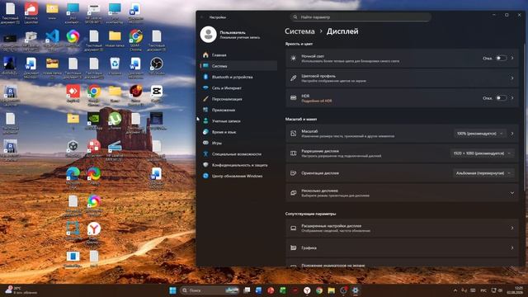The height and width of the screenshot is (297, 528).
Task: Toggle the Ночной свет switch
Action: (x=501, y=58)
